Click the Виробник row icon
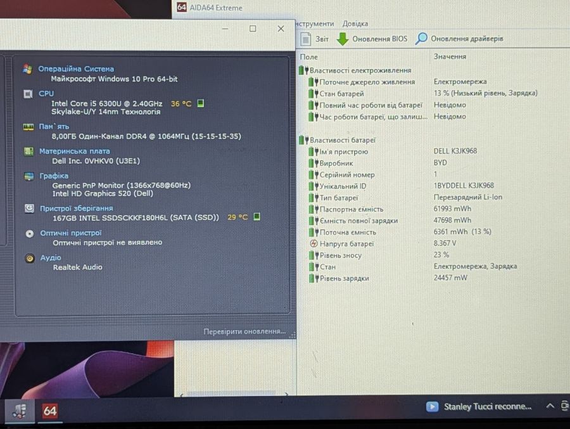Screen dimensions: 570x429 click(x=313, y=163)
